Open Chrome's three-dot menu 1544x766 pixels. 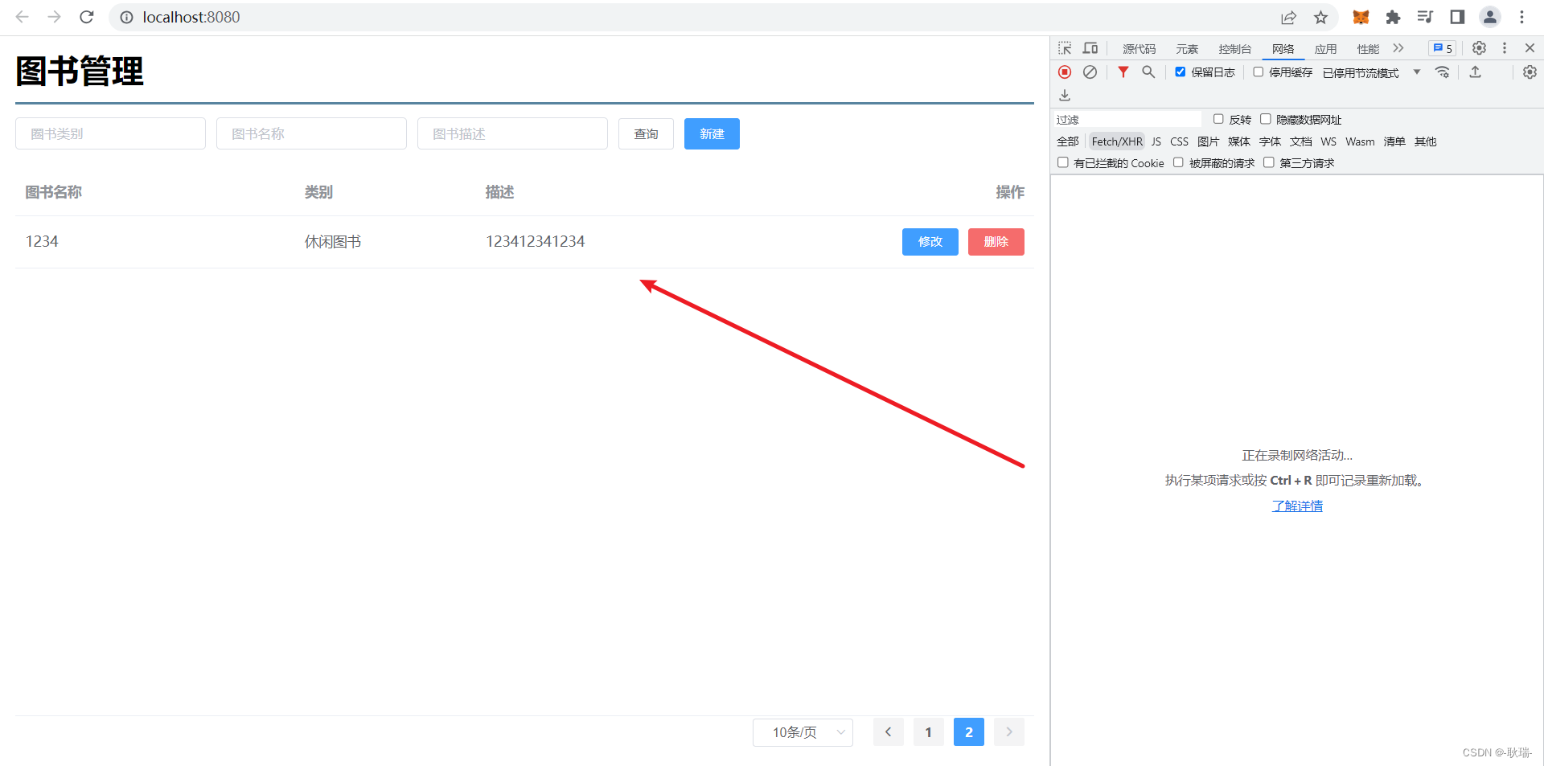point(1521,17)
